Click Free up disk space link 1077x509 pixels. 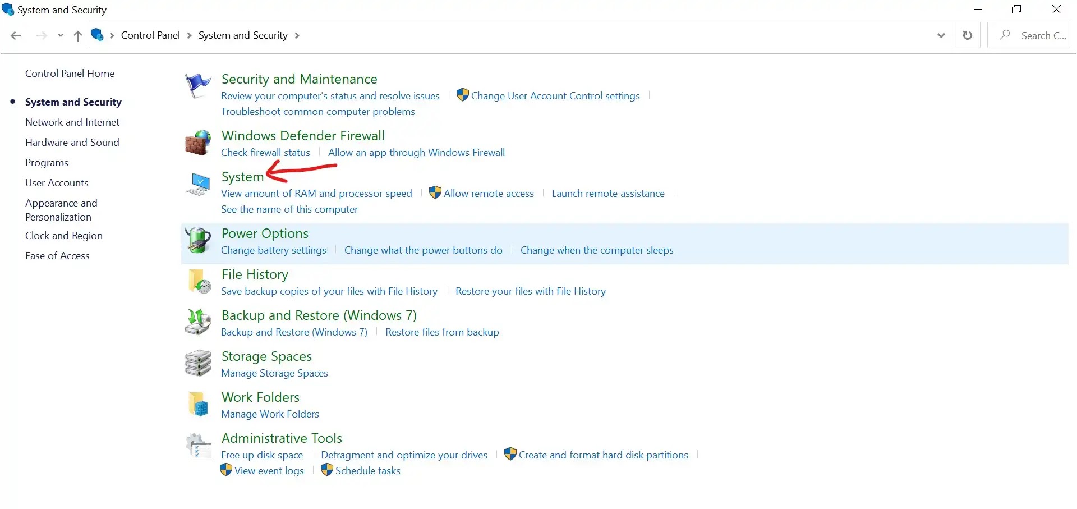(262, 455)
